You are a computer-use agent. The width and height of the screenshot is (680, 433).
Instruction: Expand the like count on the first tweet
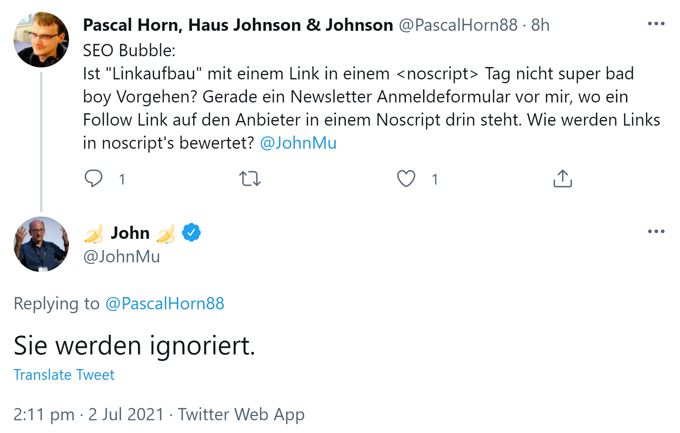coord(434,178)
